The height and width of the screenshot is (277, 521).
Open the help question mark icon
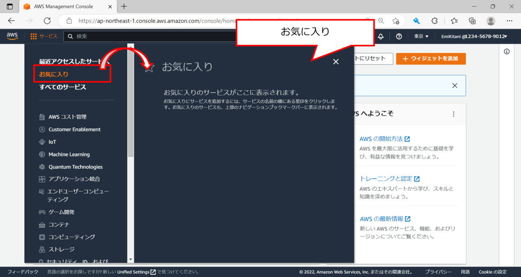[399, 36]
